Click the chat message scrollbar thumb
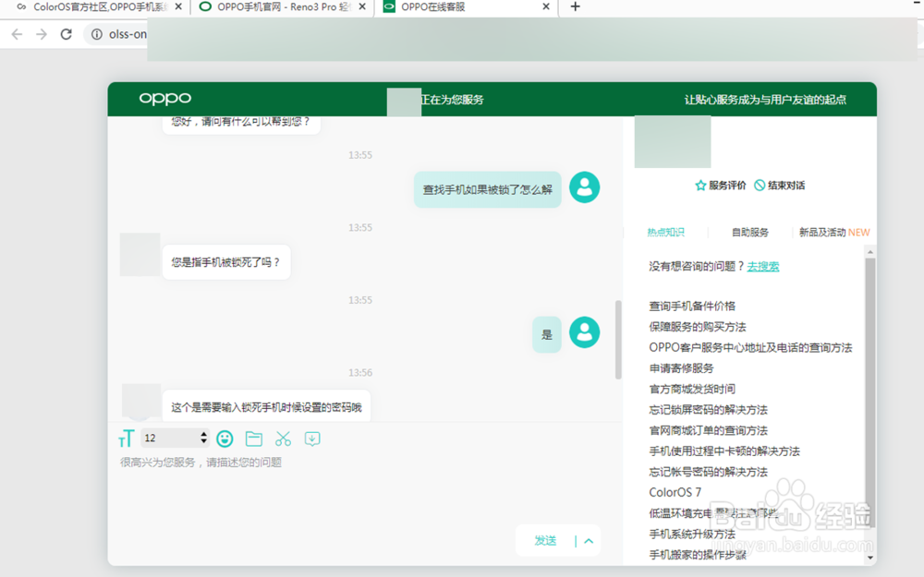Image resolution: width=924 pixels, height=577 pixels. 618,340
